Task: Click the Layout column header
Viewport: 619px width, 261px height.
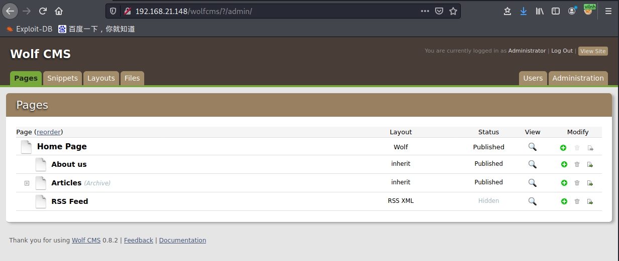Action: click(x=400, y=132)
